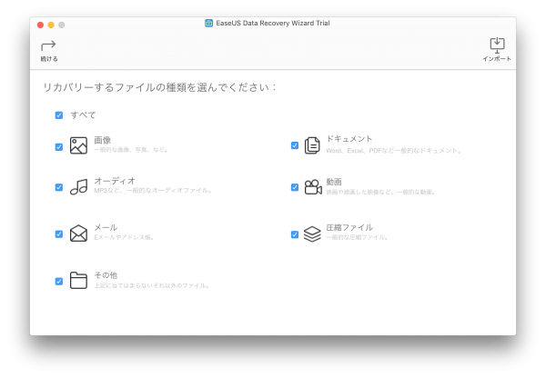
Task: Click the 動画 heading text
Action: (x=334, y=182)
